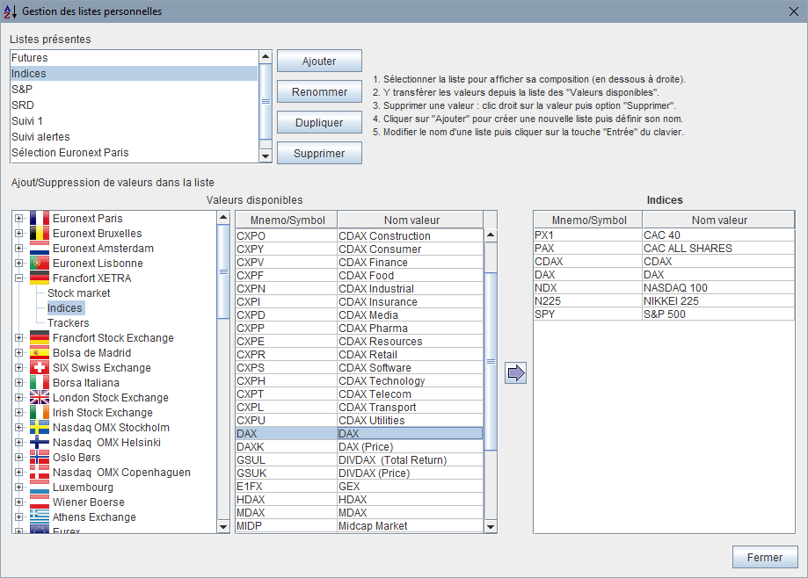Expand the Euronext Amsterdam tree node
Image resolution: width=808 pixels, height=578 pixels.
pyautogui.click(x=19, y=248)
